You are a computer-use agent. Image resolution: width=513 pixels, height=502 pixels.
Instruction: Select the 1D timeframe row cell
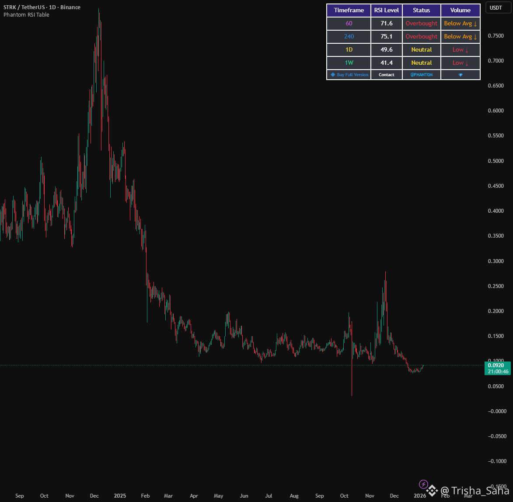[349, 50]
